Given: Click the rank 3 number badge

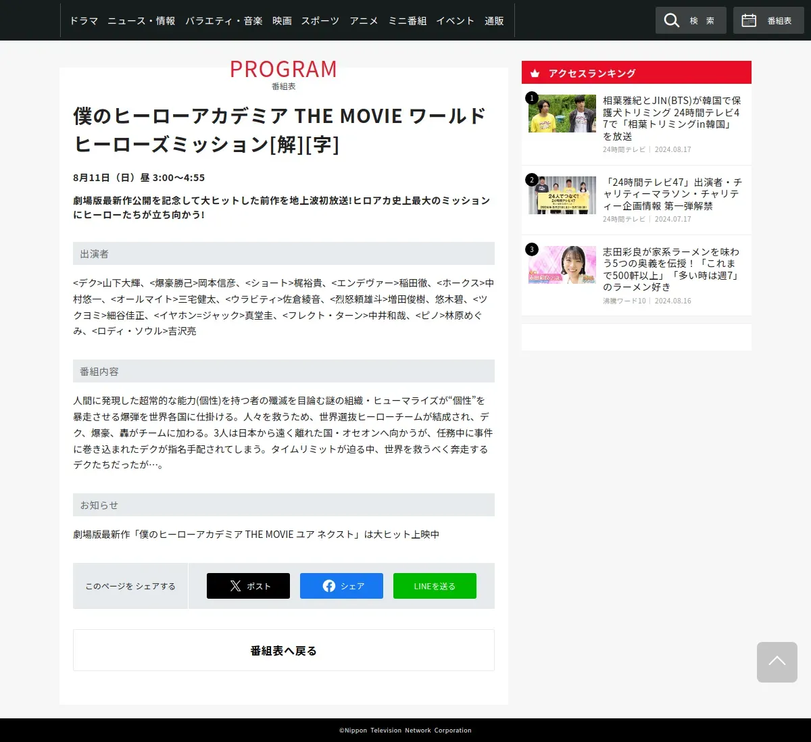Looking at the screenshot, I should coord(532,249).
